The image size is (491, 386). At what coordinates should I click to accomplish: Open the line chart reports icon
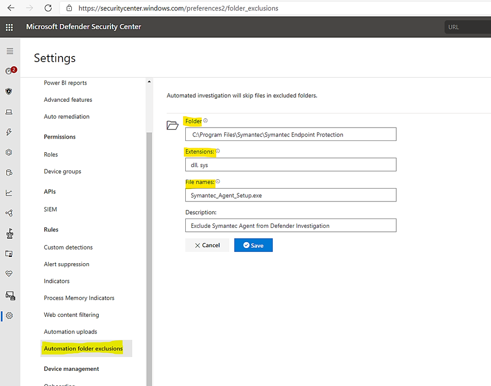(9, 193)
